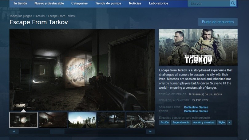Click the search magnifier icon
Viewport: 249px width, 140px height.
coord(233,3)
